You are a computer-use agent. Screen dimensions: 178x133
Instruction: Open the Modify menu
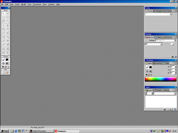coord(23,4)
